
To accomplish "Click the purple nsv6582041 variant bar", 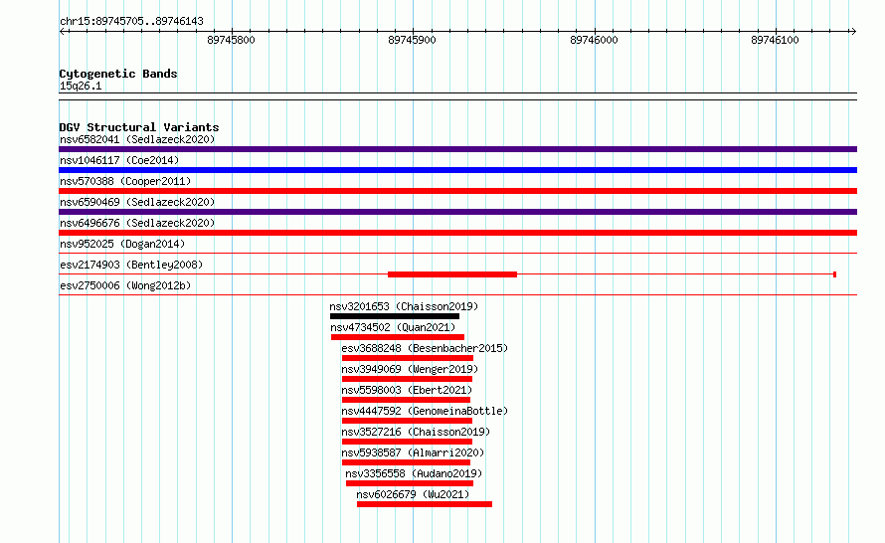I will point(457,149).
